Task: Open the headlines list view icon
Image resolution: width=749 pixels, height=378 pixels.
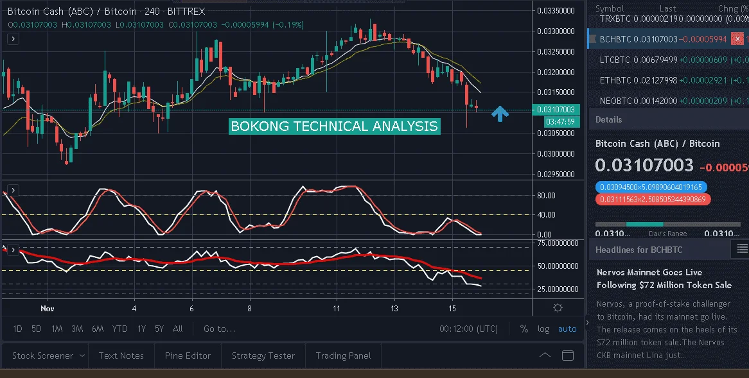Action: point(742,248)
